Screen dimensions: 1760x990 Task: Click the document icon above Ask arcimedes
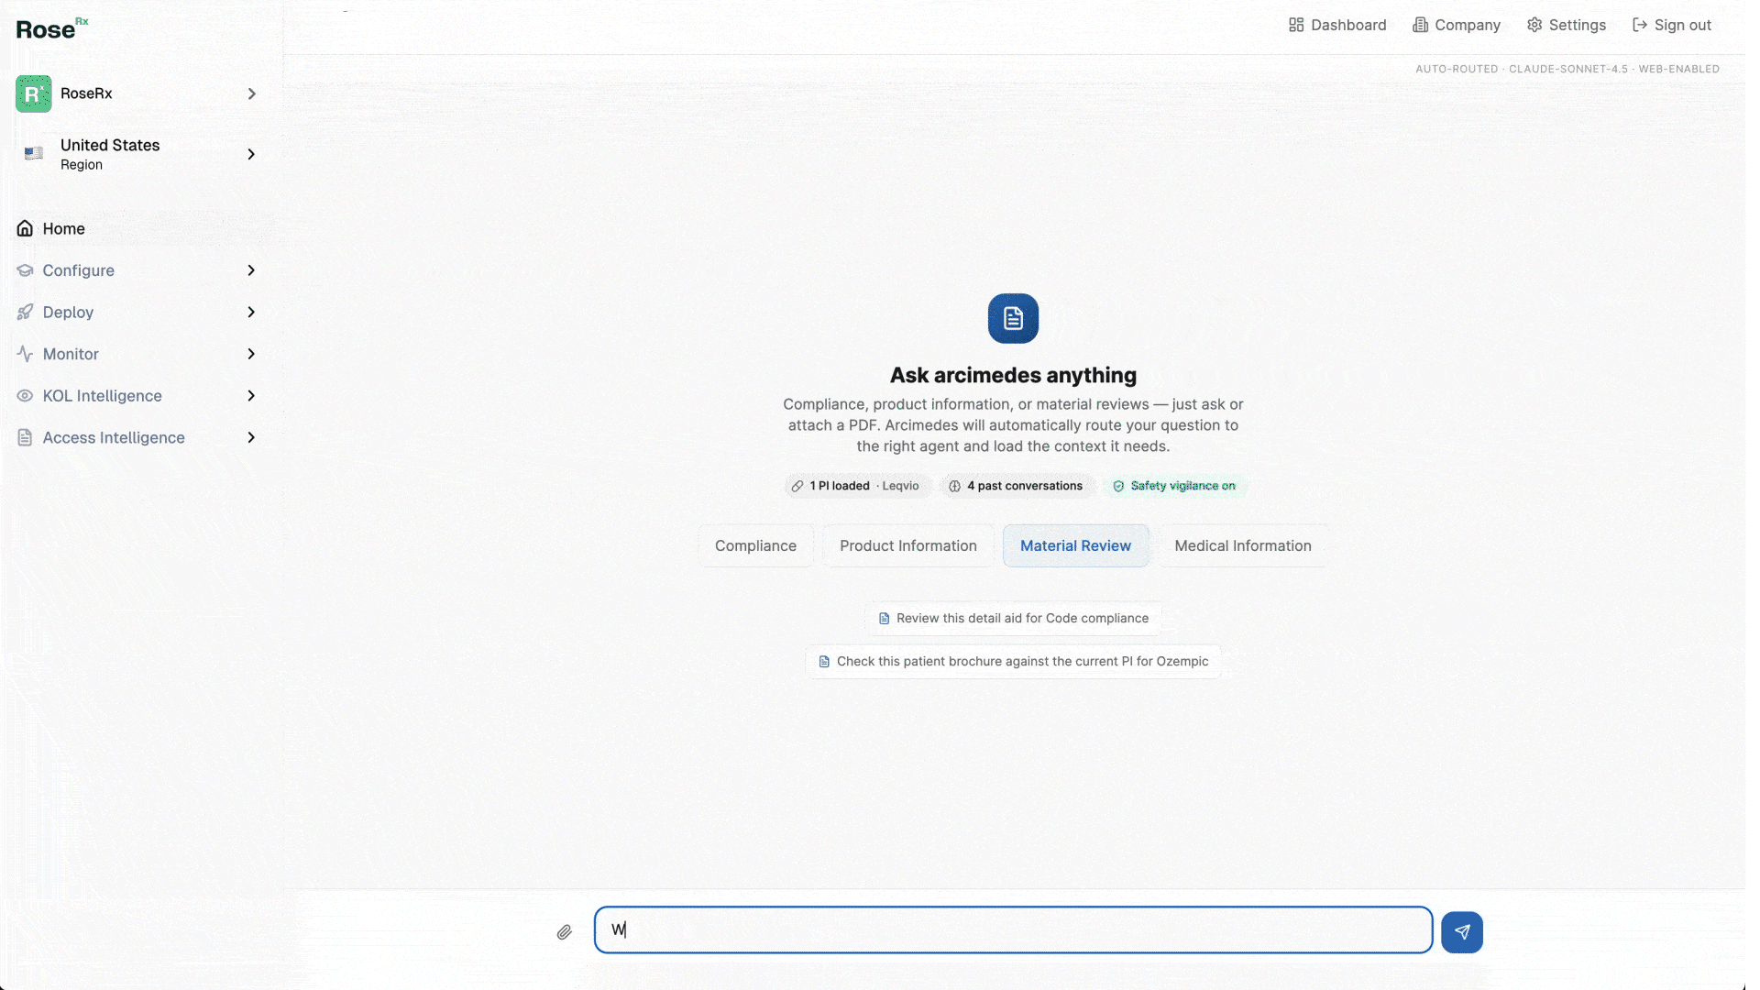1013,318
